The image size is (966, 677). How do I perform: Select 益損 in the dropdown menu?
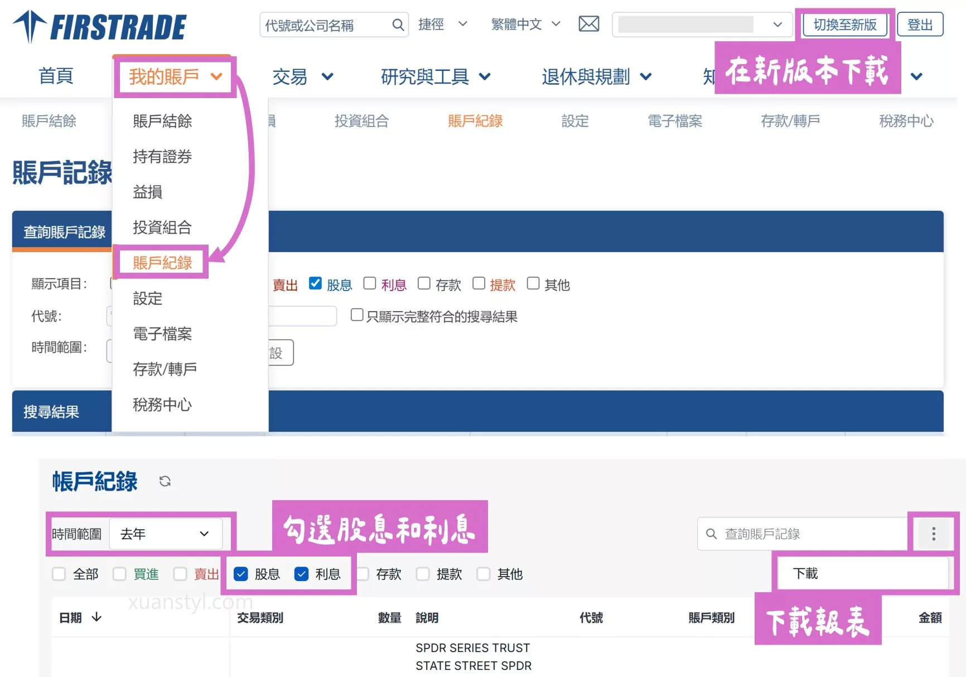point(148,192)
